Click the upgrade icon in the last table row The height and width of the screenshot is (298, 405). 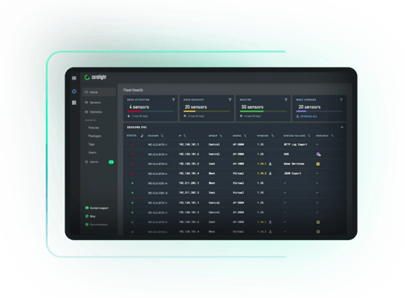[270, 232]
